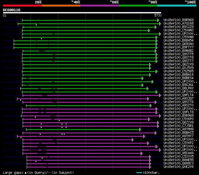The height and width of the screenshot is (175, 199).
Task: Select the UniRef100_C5Z565 label
Action: tap(178, 71)
